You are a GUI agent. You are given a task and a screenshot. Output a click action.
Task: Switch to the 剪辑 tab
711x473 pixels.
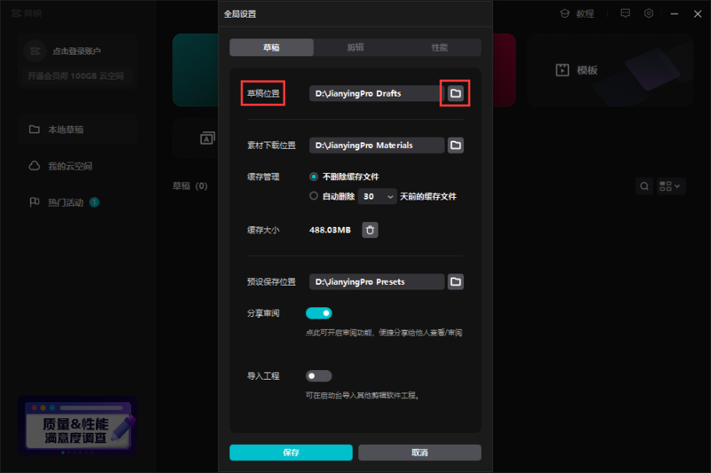pos(355,47)
